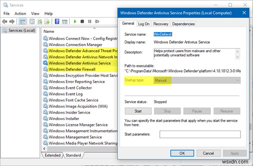Click description box scroll-down arrow
Screen dimensions: 253x166
coord(237,57)
